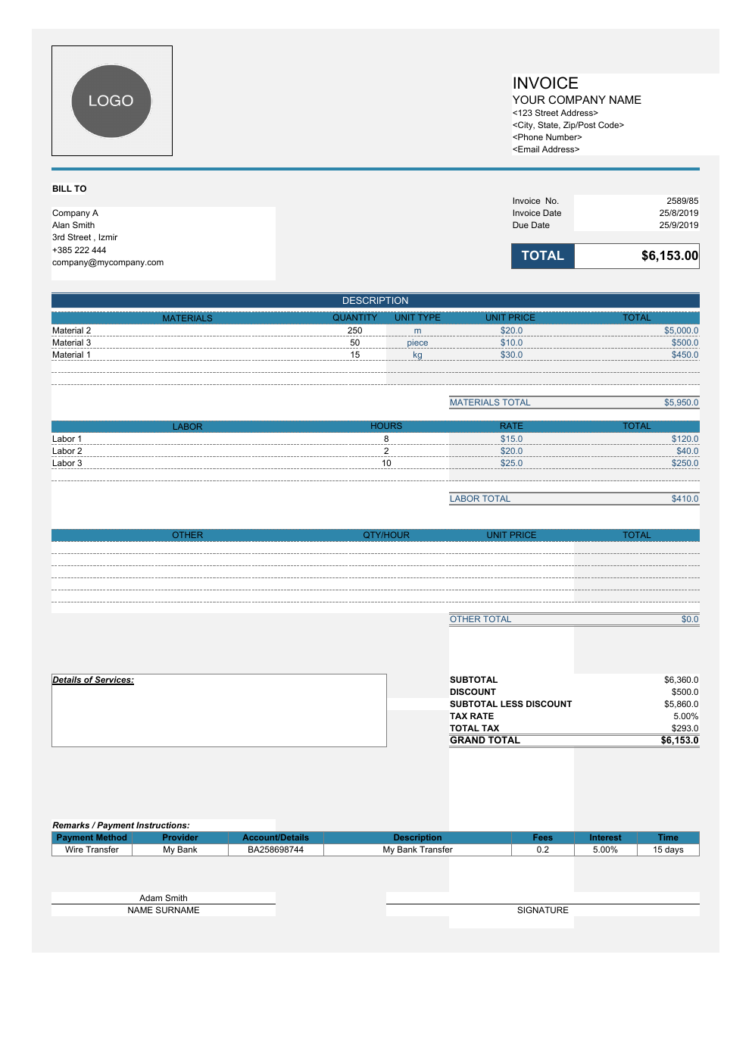Click Labor 3 hours value 10
Screen dimensions: 752x1064
(386, 463)
